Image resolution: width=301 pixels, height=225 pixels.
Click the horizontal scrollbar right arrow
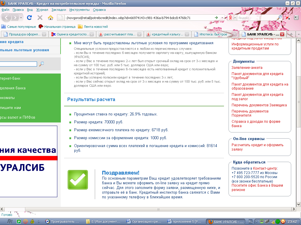pyautogui.click(x=294, y=209)
